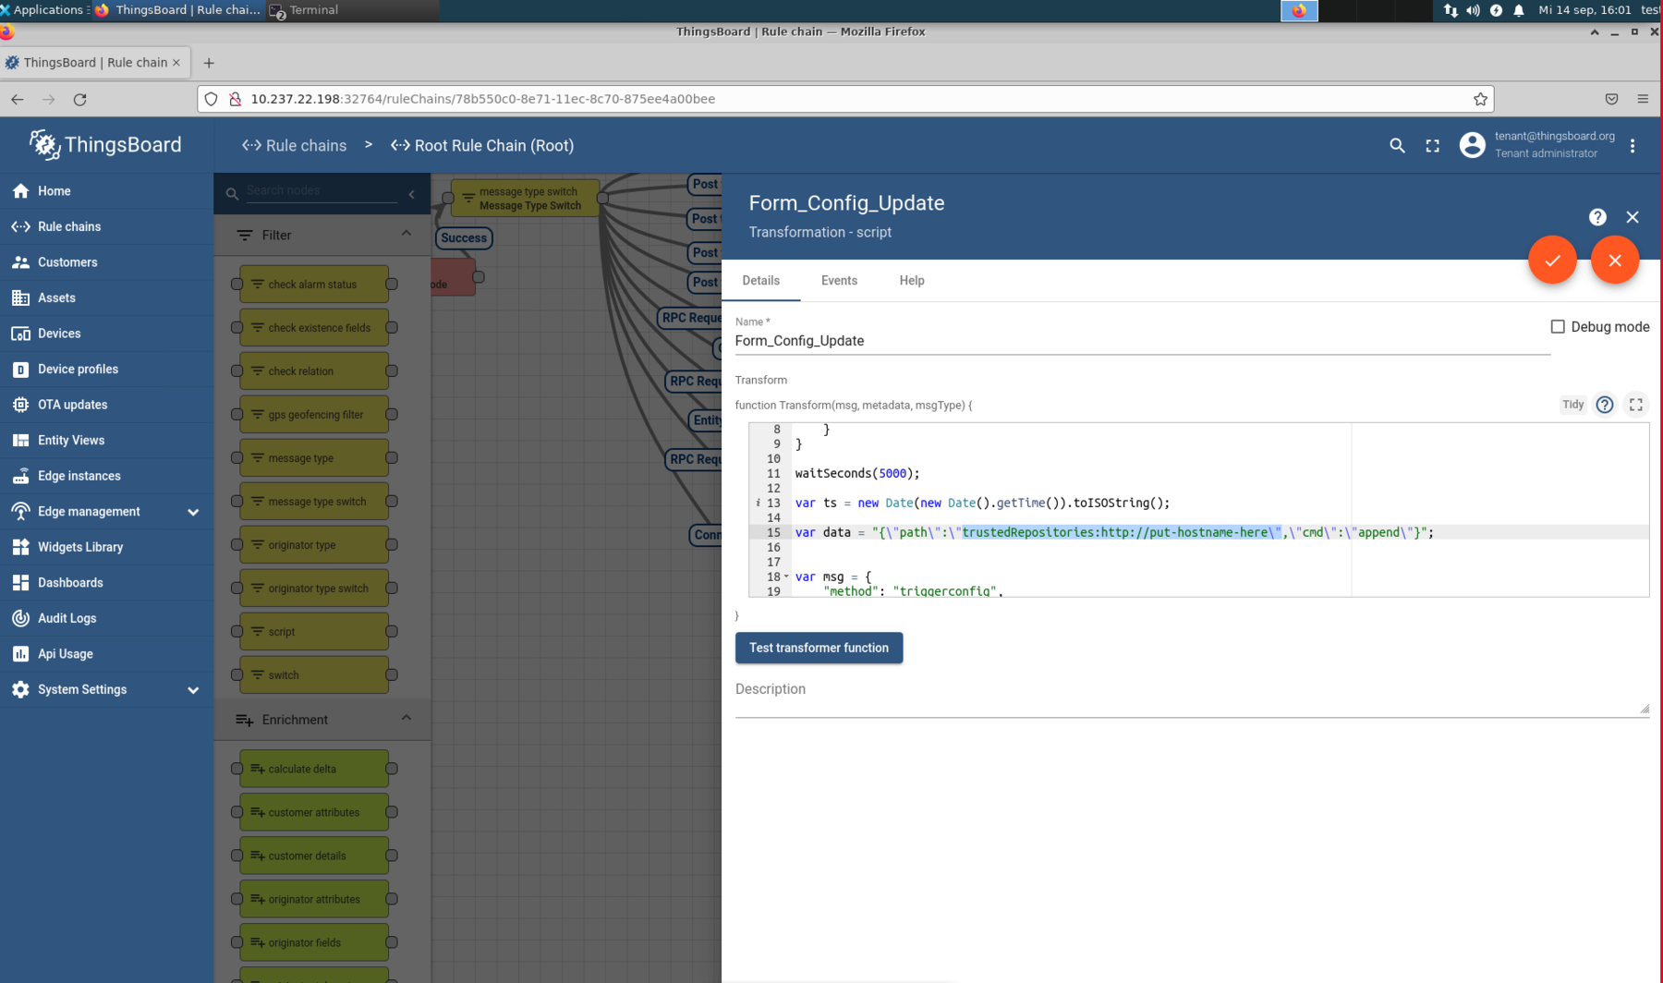Apply changes with the orange checkmark button

click(1552, 261)
